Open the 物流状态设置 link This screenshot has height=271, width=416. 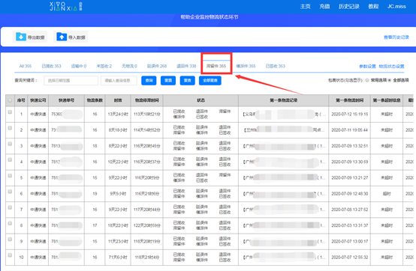point(391,66)
